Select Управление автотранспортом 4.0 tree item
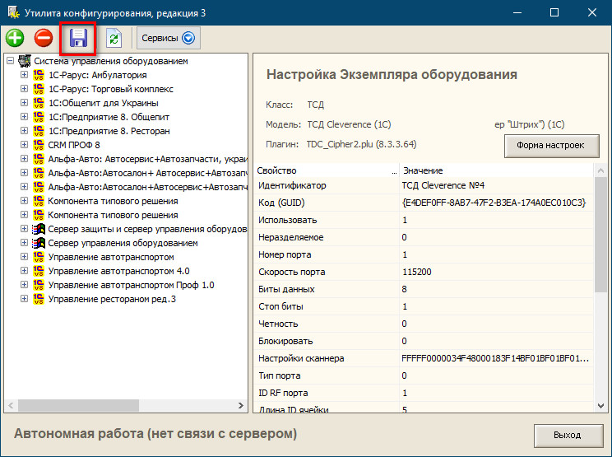 118,271
